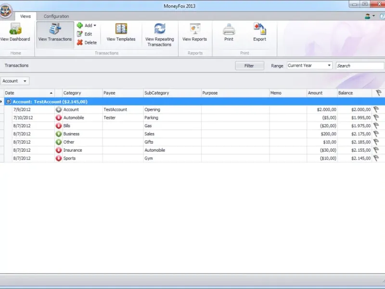Sort by the Payee column header
The width and height of the screenshot is (385, 289).
click(123, 93)
